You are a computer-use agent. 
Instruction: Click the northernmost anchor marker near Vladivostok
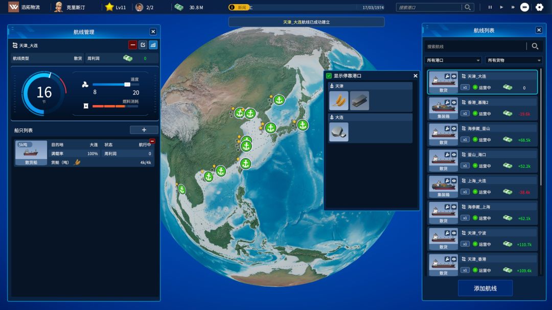pos(279,100)
